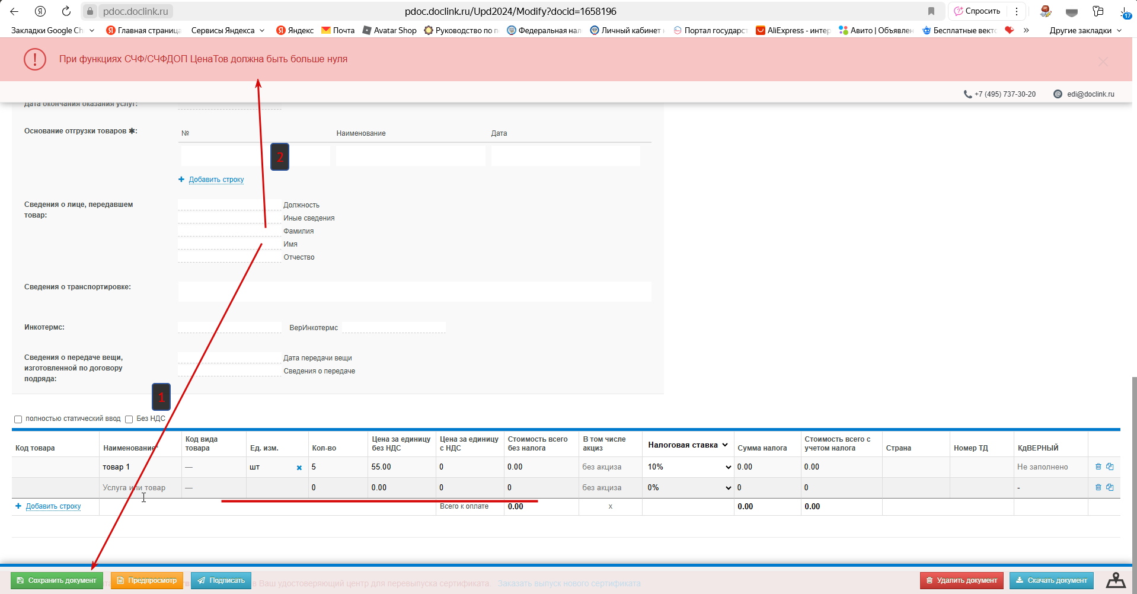Open the Главная страница bookmark
The image size is (1137, 594).
click(x=143, y=30)
